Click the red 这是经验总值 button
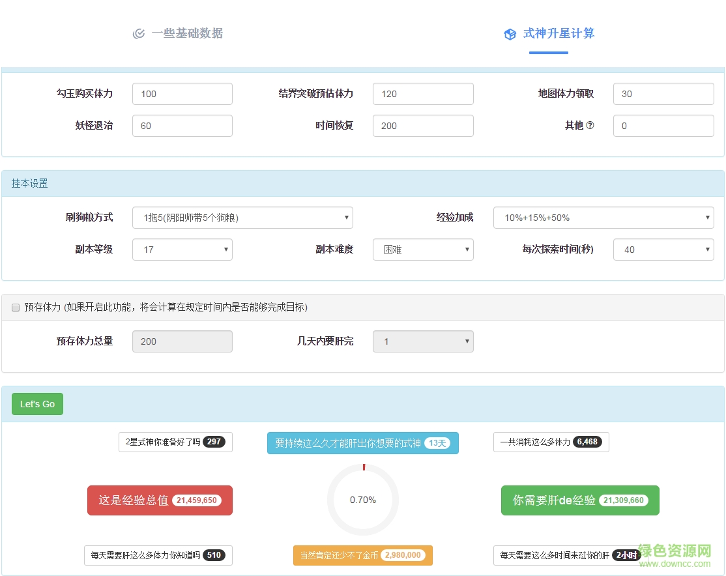 click(160, 500)
